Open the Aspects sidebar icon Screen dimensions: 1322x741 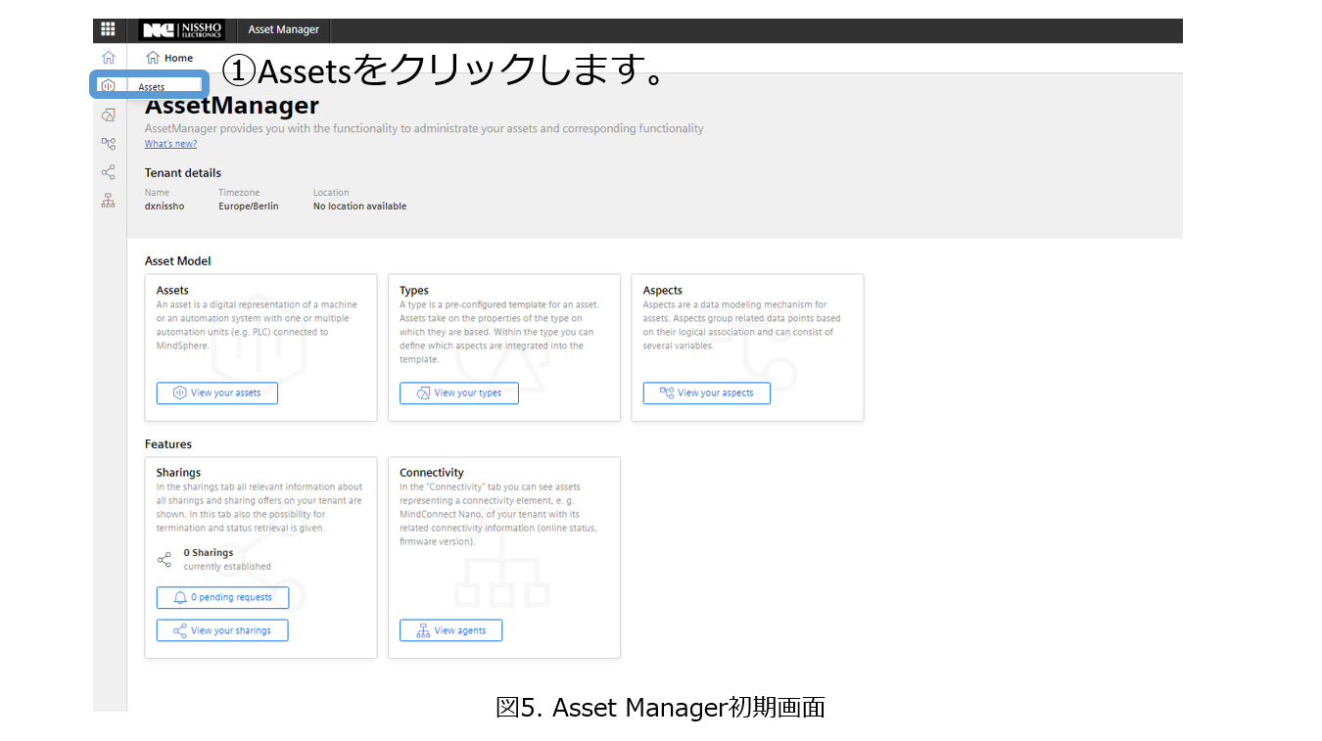pos(109,144)
